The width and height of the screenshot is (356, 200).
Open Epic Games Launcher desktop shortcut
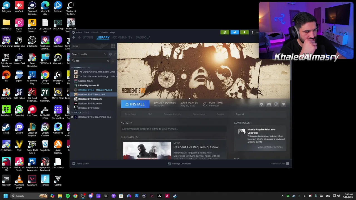pos(6,60)
